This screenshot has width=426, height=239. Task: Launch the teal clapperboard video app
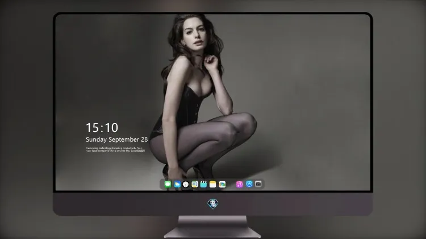tap(203, 184)
